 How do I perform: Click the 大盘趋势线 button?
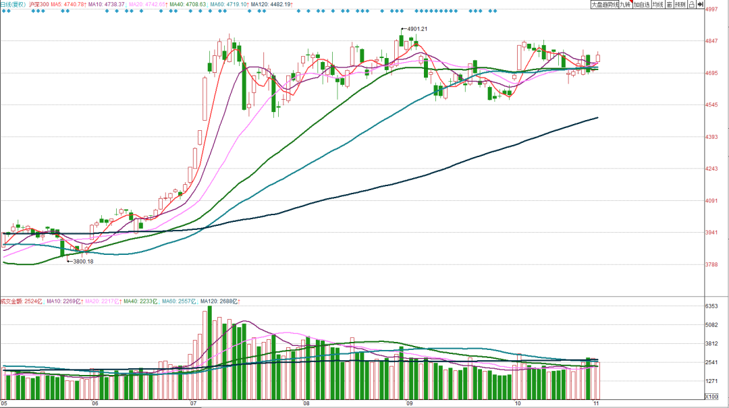605,4
